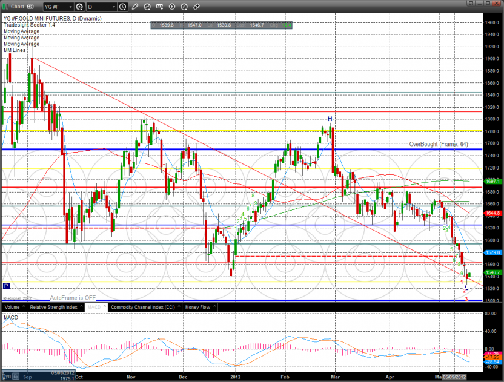Image resolution: width=504 pixels, height=382 pixels.
Task: Click the 'Tradesight Seeker 1.4' study label
Action: [29, 25]
